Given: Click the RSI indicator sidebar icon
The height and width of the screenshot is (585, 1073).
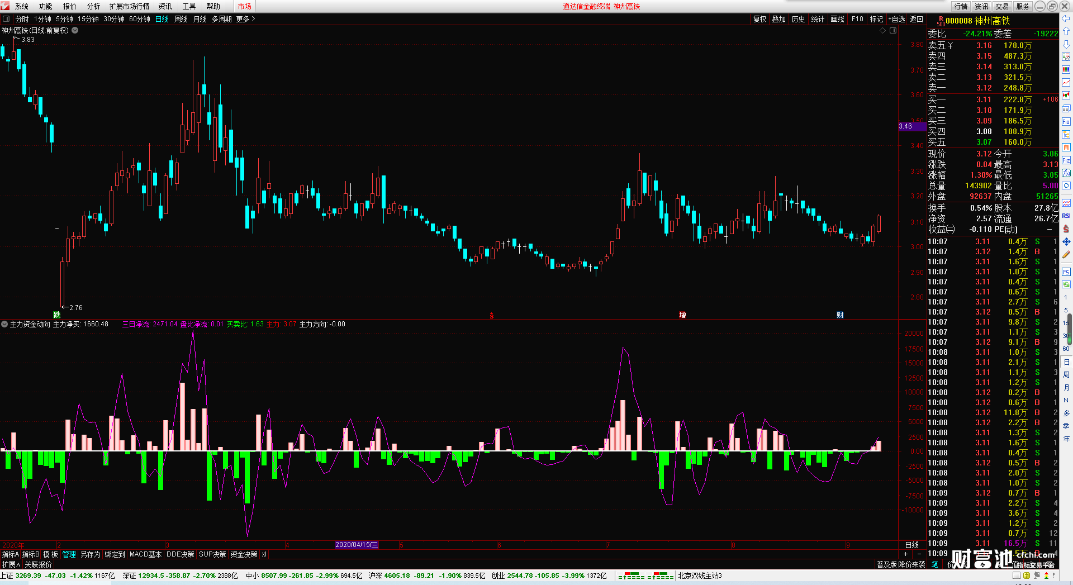Looking at the screenshot, I should (1066, 216).
